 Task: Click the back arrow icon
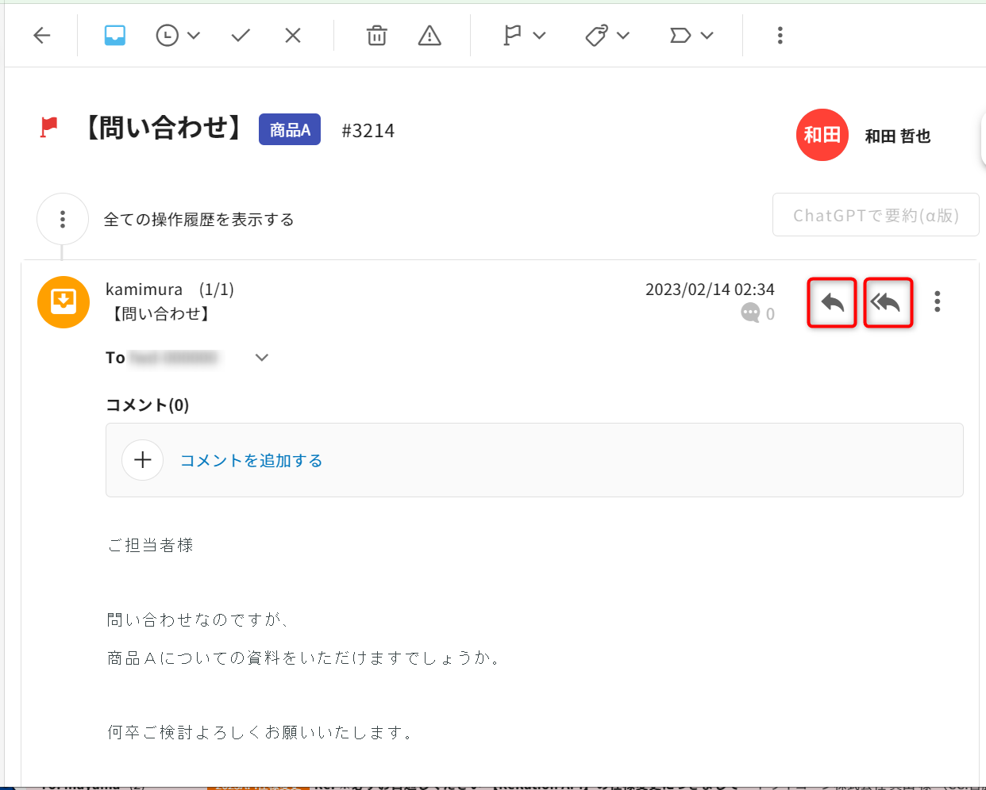click(42, 35)
